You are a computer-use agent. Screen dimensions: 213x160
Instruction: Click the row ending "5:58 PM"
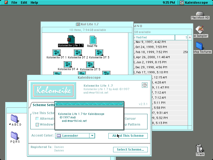click(170, 108)
